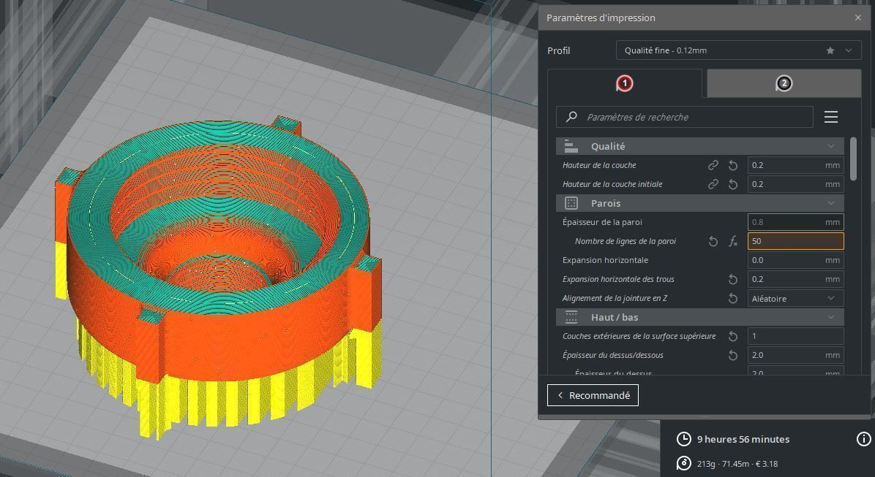
Task: Click the Recommandé button
Action: 593,395
